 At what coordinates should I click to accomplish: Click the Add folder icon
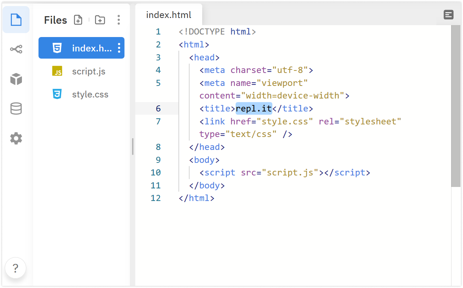100,20
